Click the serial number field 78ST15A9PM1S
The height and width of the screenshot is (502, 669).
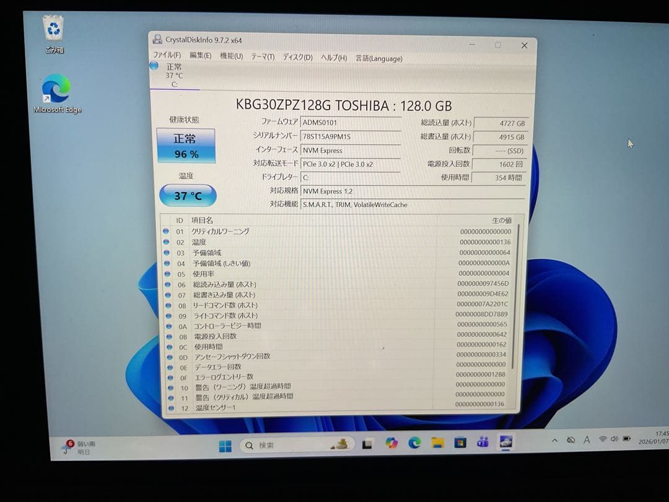(x=350, y=136)
